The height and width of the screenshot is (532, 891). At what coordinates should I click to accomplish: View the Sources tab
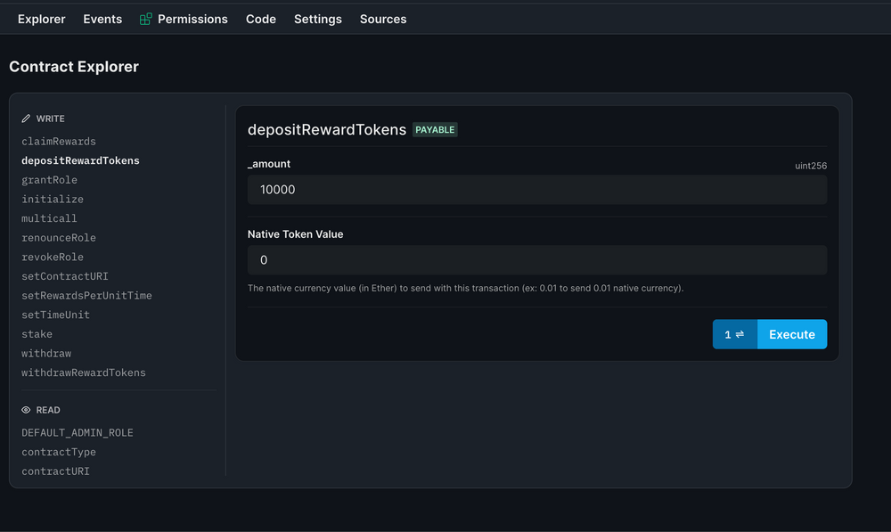coord(382,18)
